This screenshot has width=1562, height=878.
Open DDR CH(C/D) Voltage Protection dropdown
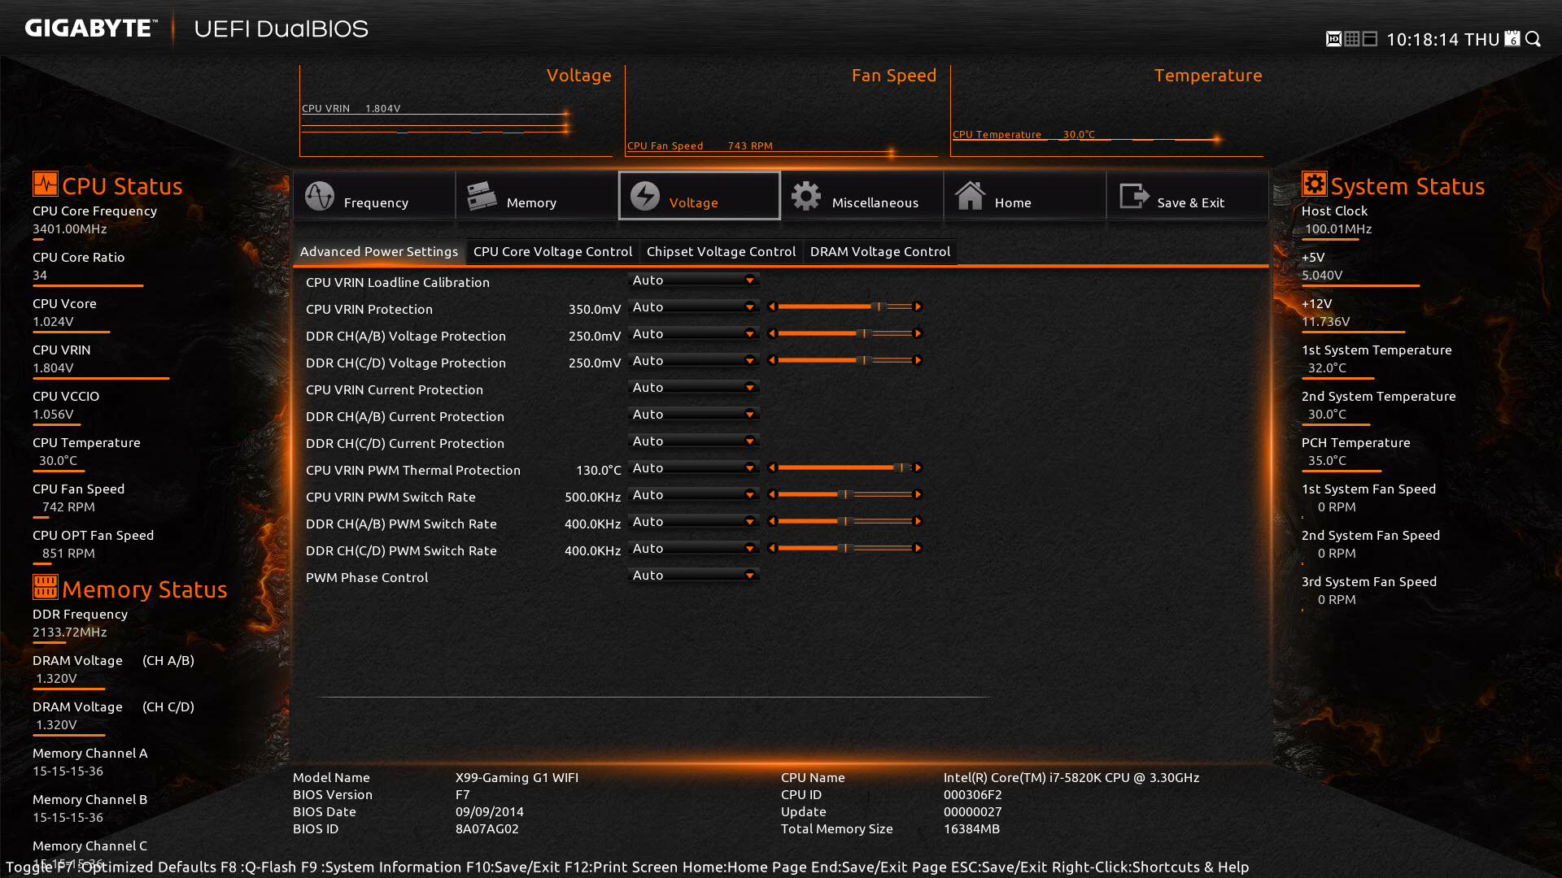(694, 360)
